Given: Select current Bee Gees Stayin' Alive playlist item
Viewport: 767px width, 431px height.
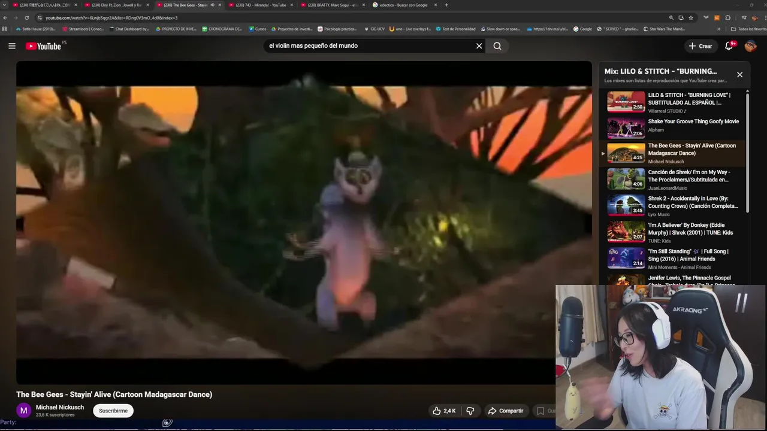Looking at the screenshot, I should click(672, 153).
